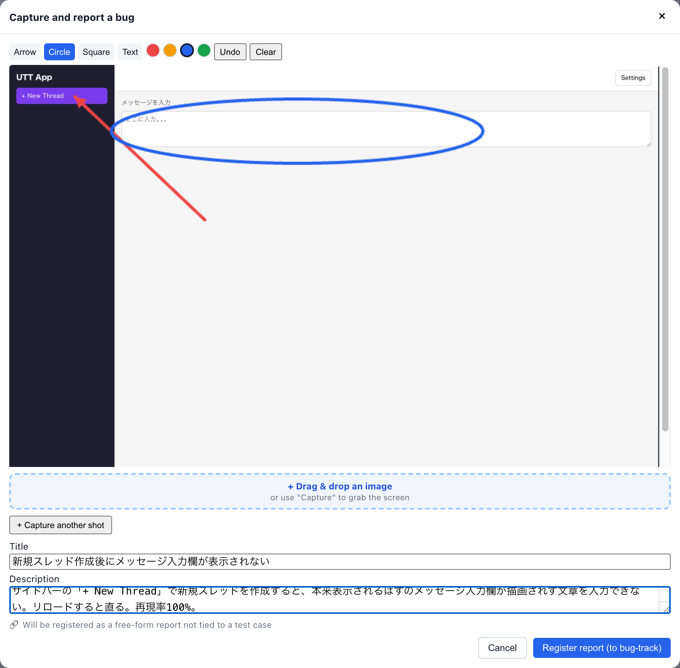The height and width of the screenshot is (668, 680).
Task: Undo the last annotation
Action: click(x=230, y=52)
